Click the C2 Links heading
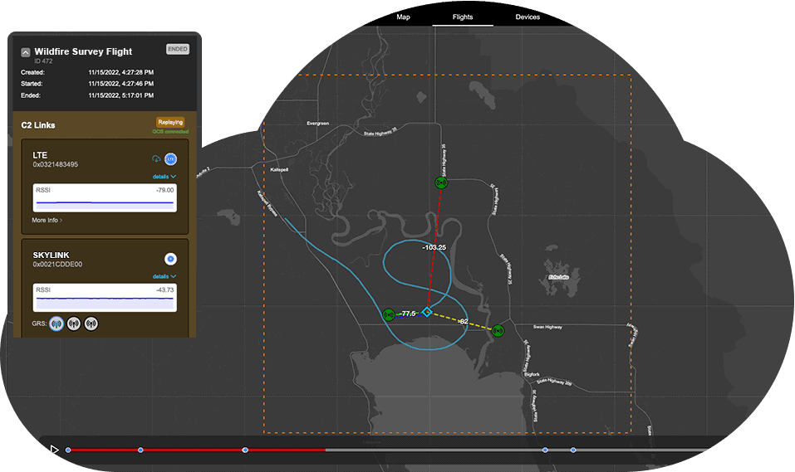Image resolution: width=795 pixels, height=472 pixels. pos(38,125)
